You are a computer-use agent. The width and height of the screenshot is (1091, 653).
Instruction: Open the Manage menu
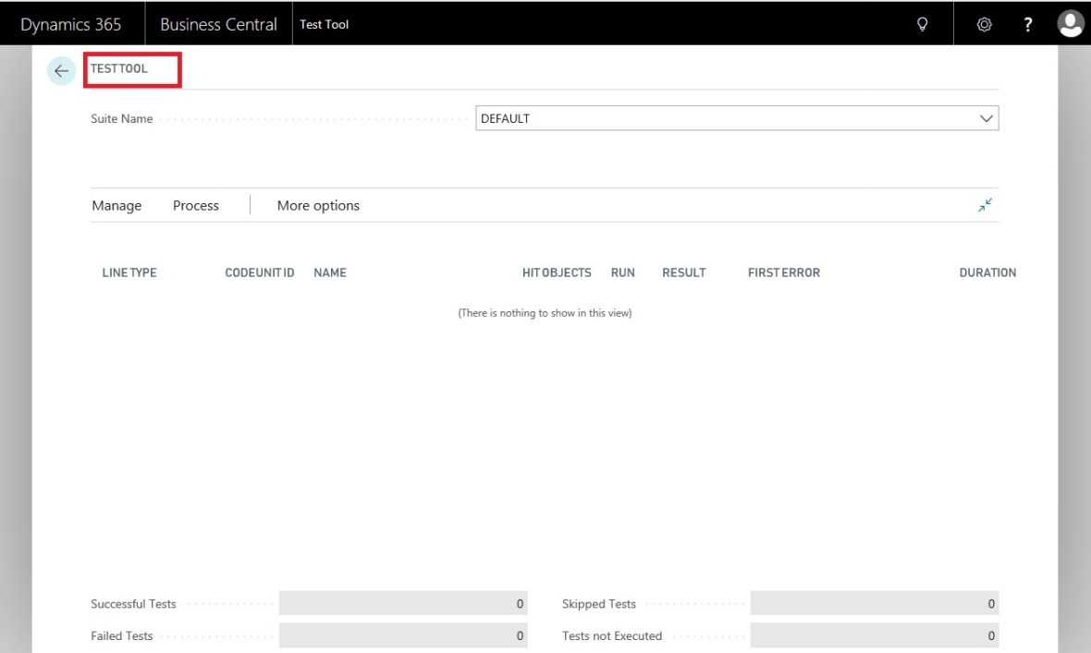click(116, 206)
